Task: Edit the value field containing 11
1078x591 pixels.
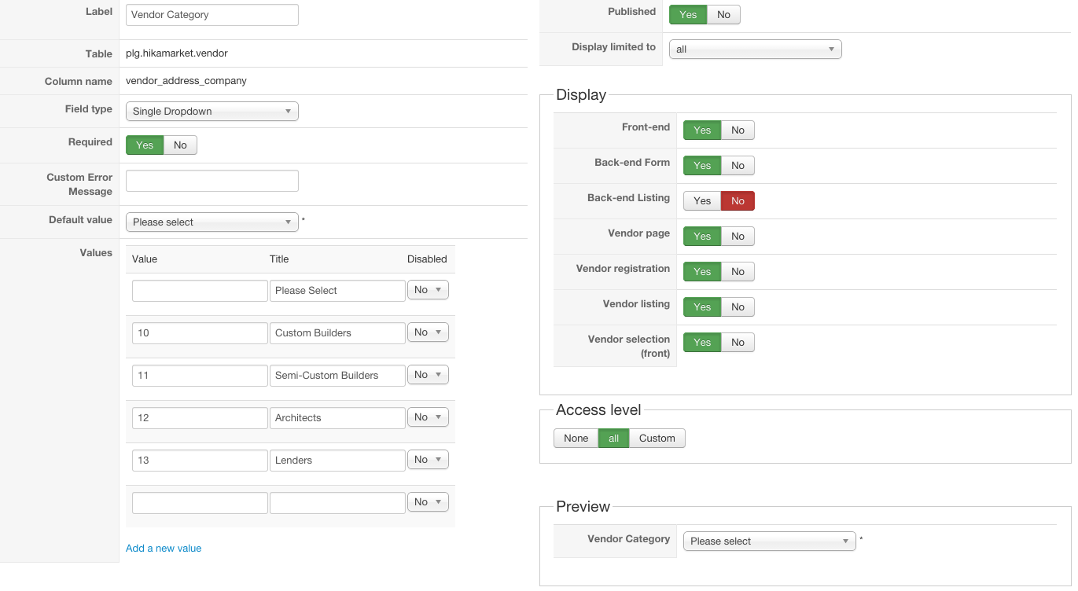Action: click(200, 376)
